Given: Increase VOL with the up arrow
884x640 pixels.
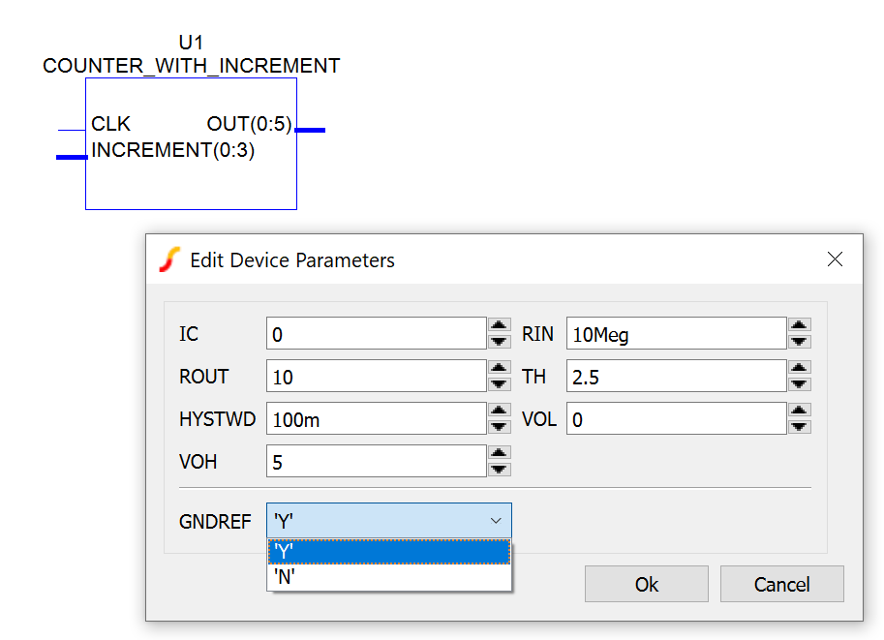Looking at the screenshot, I should click(x=799, y=411).
